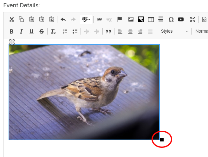Open the Normal paragraph format dropdown
This screenshot has width=208, height=157.
click(x=201, y=31)
